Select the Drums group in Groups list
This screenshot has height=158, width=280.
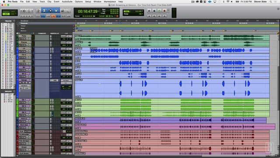point(10,101)
